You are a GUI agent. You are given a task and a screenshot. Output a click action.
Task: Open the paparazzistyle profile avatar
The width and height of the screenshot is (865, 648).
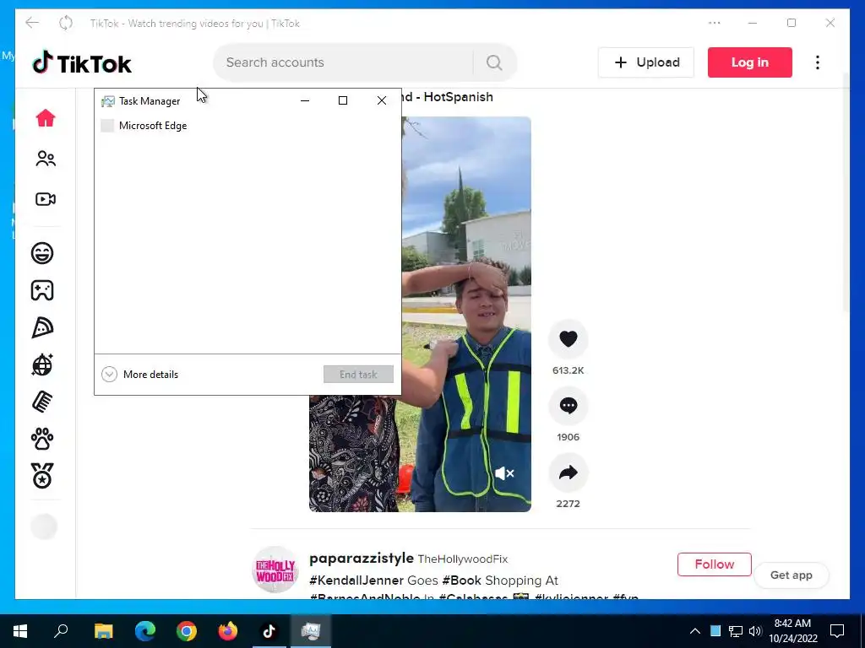275,570
